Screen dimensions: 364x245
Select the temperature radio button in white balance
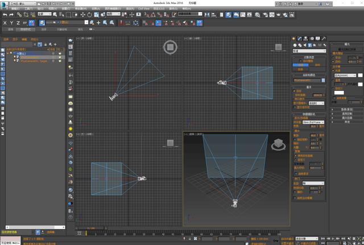(x=333, y=80)
